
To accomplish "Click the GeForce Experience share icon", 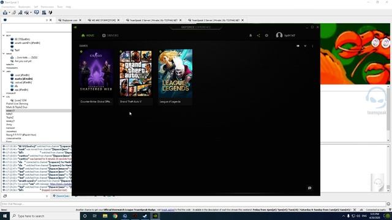I will click(258, 35).
